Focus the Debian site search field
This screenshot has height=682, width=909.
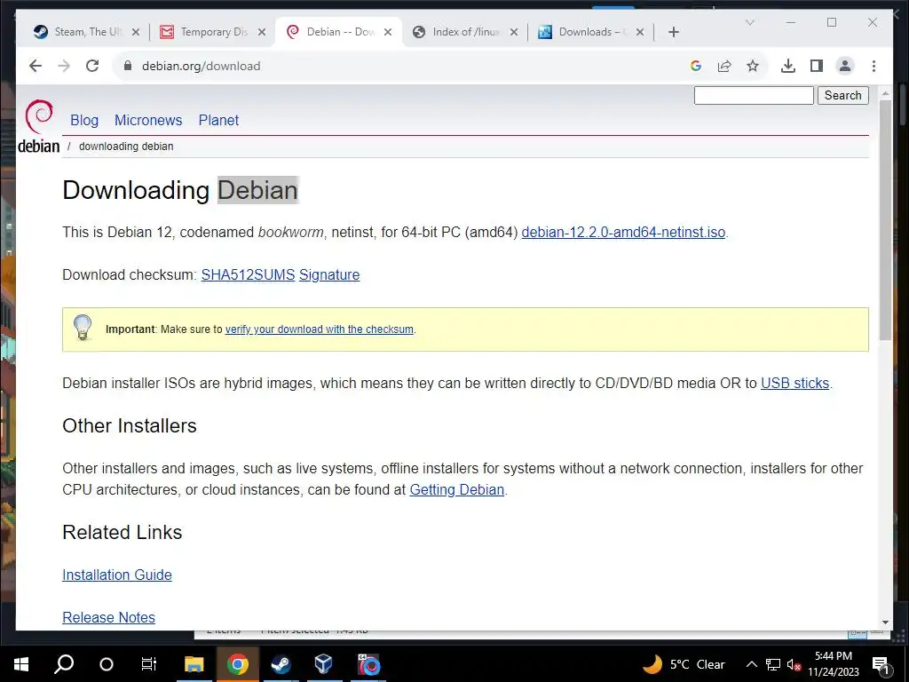click(754, 95)
